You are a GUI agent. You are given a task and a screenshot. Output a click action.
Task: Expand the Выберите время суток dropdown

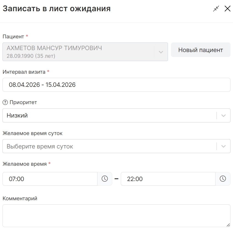(x=109, y=146)
